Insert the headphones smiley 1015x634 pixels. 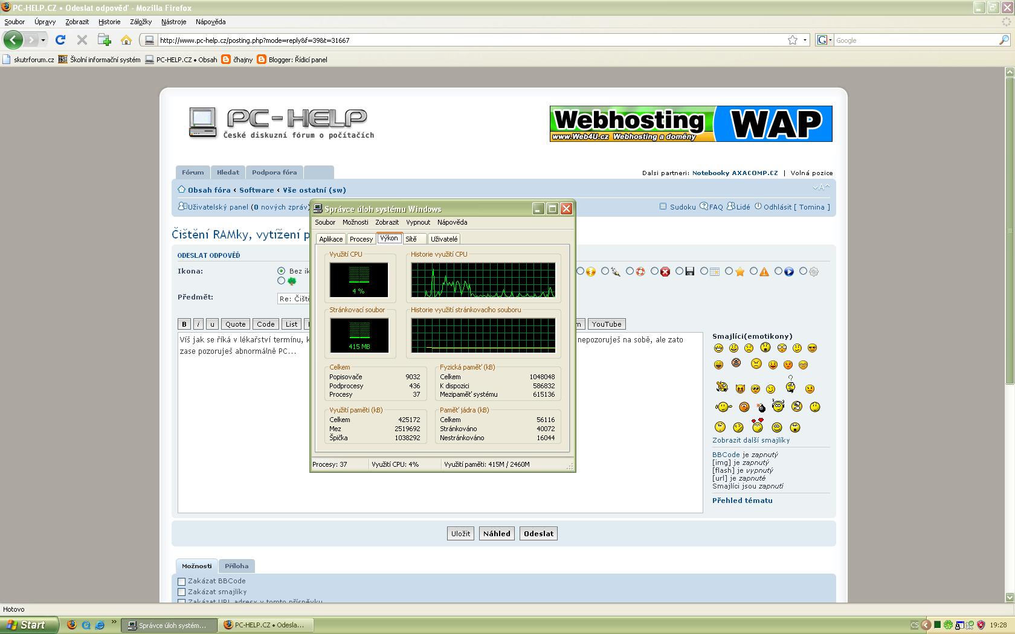point(778,406)
